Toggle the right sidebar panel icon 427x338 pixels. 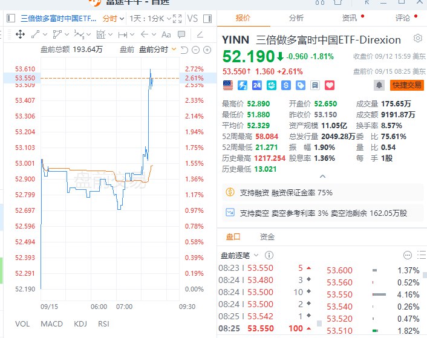207,19
